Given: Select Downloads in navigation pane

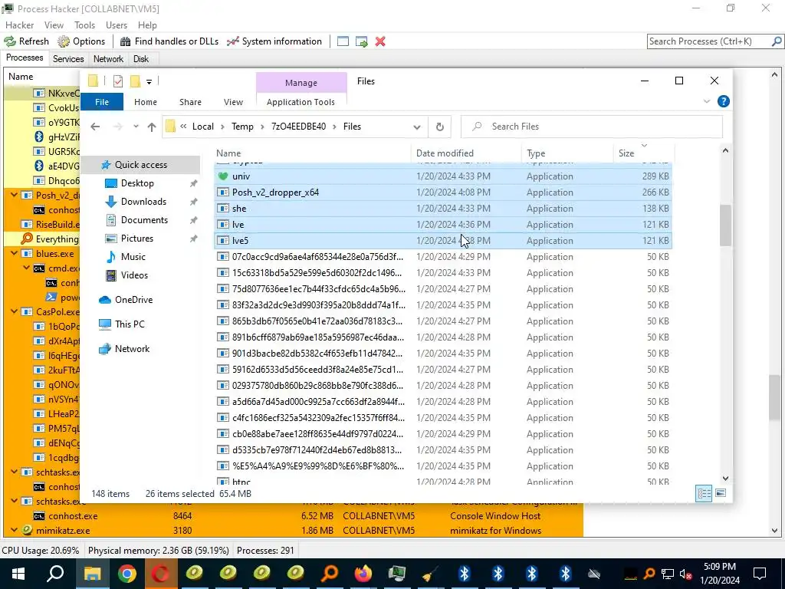Looking at the screenshot, I should (x=143, y=202).
